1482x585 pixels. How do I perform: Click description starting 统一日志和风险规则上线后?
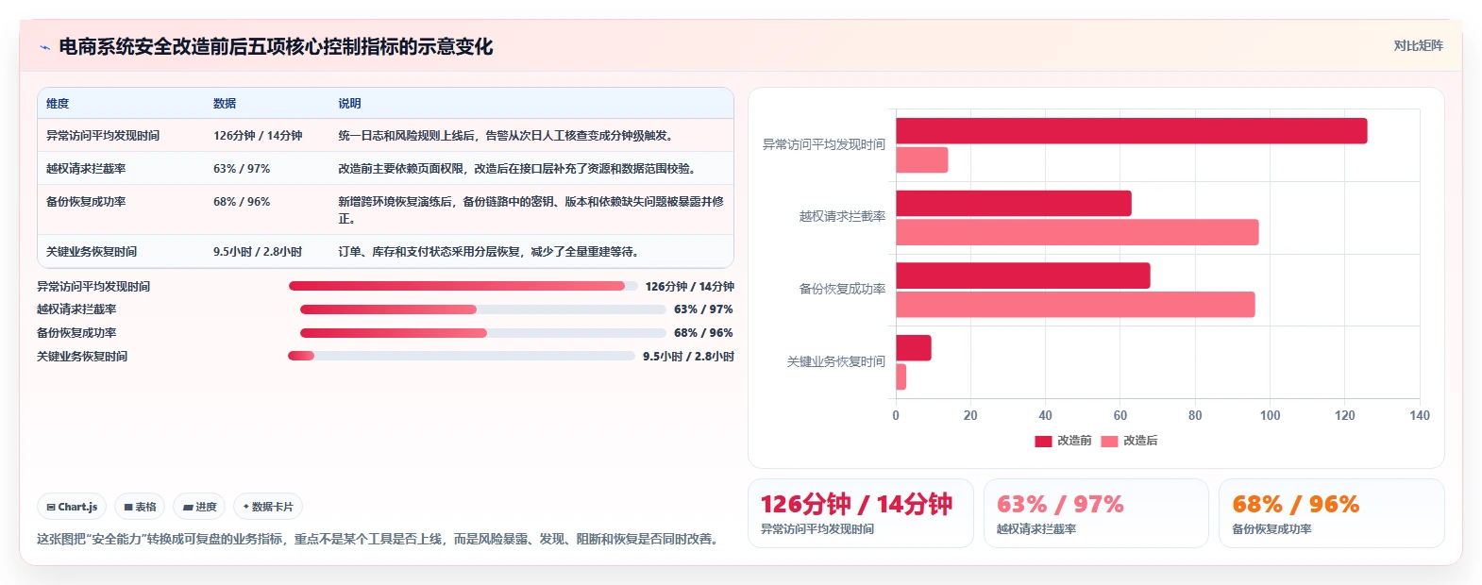pos(507,136)
